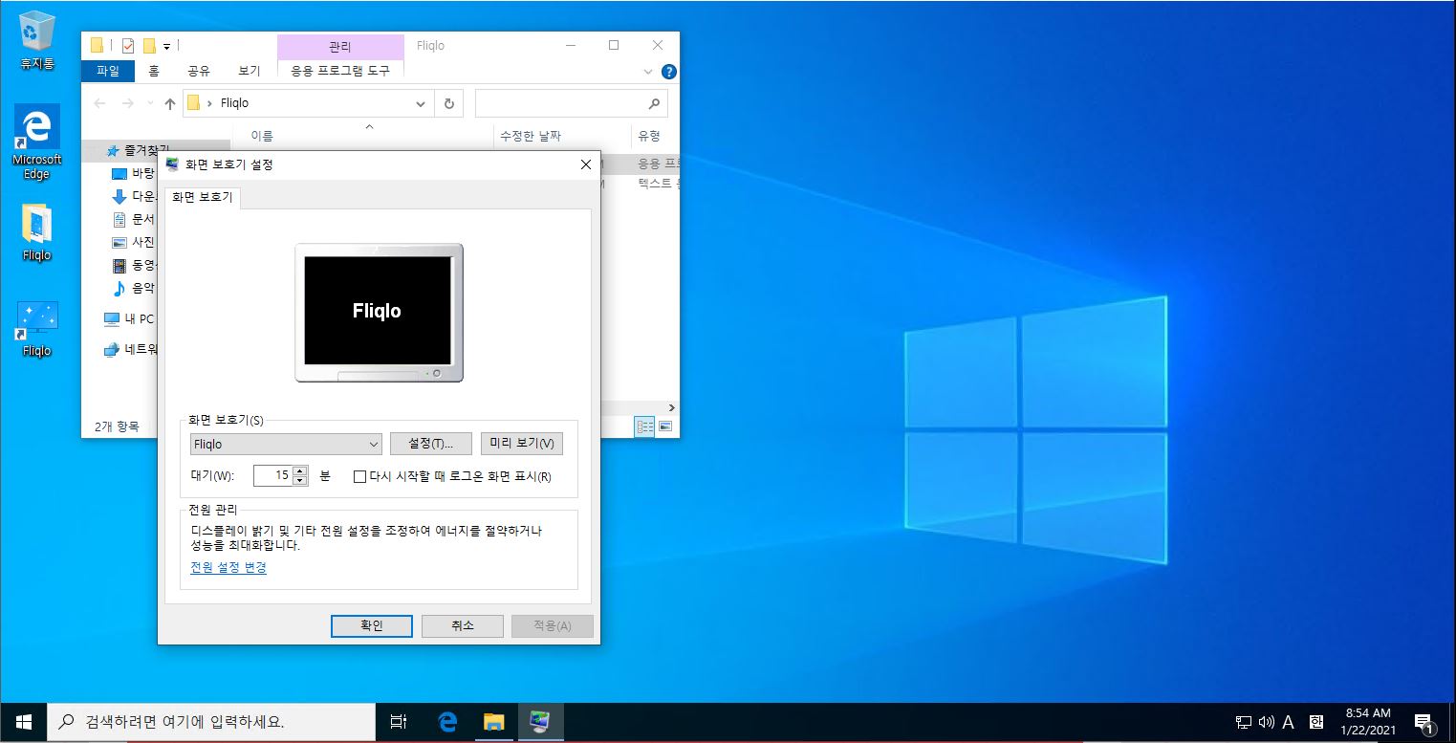
Task: Click Fliqlo path in Explorer address bar
Action: point(233,103)
